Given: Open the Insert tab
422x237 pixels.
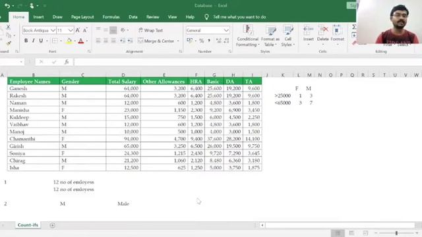Looking at the screenshot, I should (x=38, y=17).
